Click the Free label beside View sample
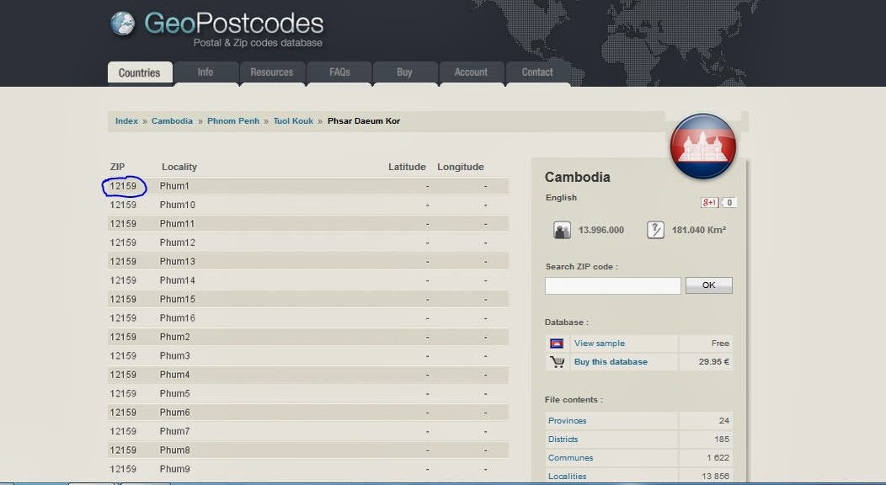The width and height of the screenshot is (886, 485). tap(720, 344)
